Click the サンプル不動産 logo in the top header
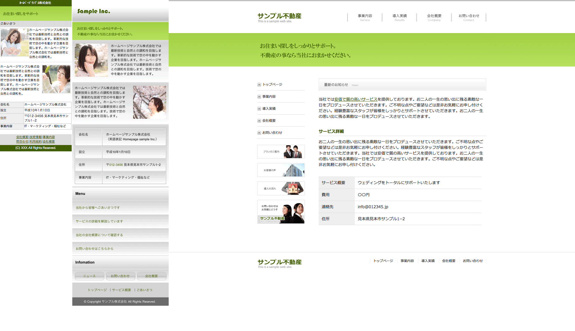This screenshot has width=575, height=331. coord(279,17)
